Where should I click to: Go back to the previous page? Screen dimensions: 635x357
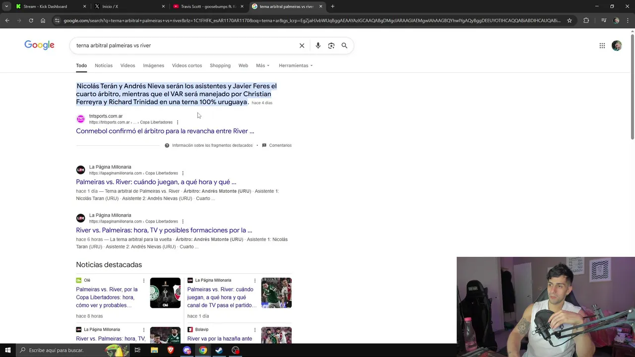pyautogui.click(x=7, y=20)
